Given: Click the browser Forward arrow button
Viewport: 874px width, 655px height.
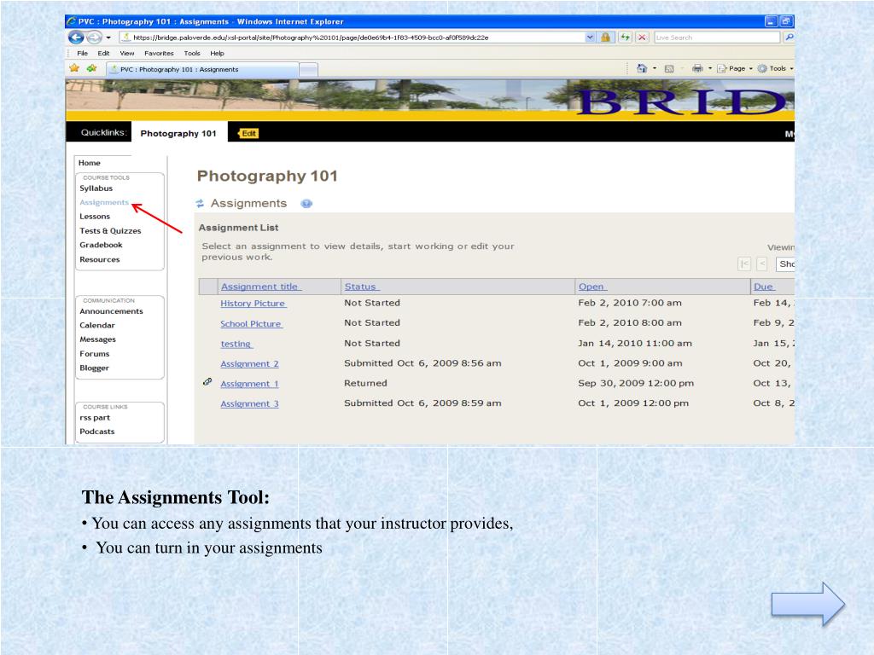Looking at the screenshot, I should (94, 38).
